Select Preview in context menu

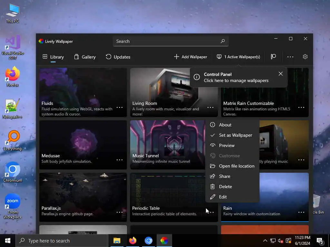coord(232,145)
